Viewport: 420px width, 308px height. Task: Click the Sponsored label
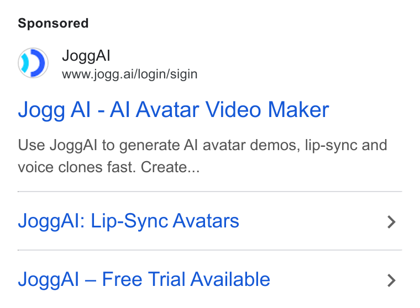pos(53,23)
